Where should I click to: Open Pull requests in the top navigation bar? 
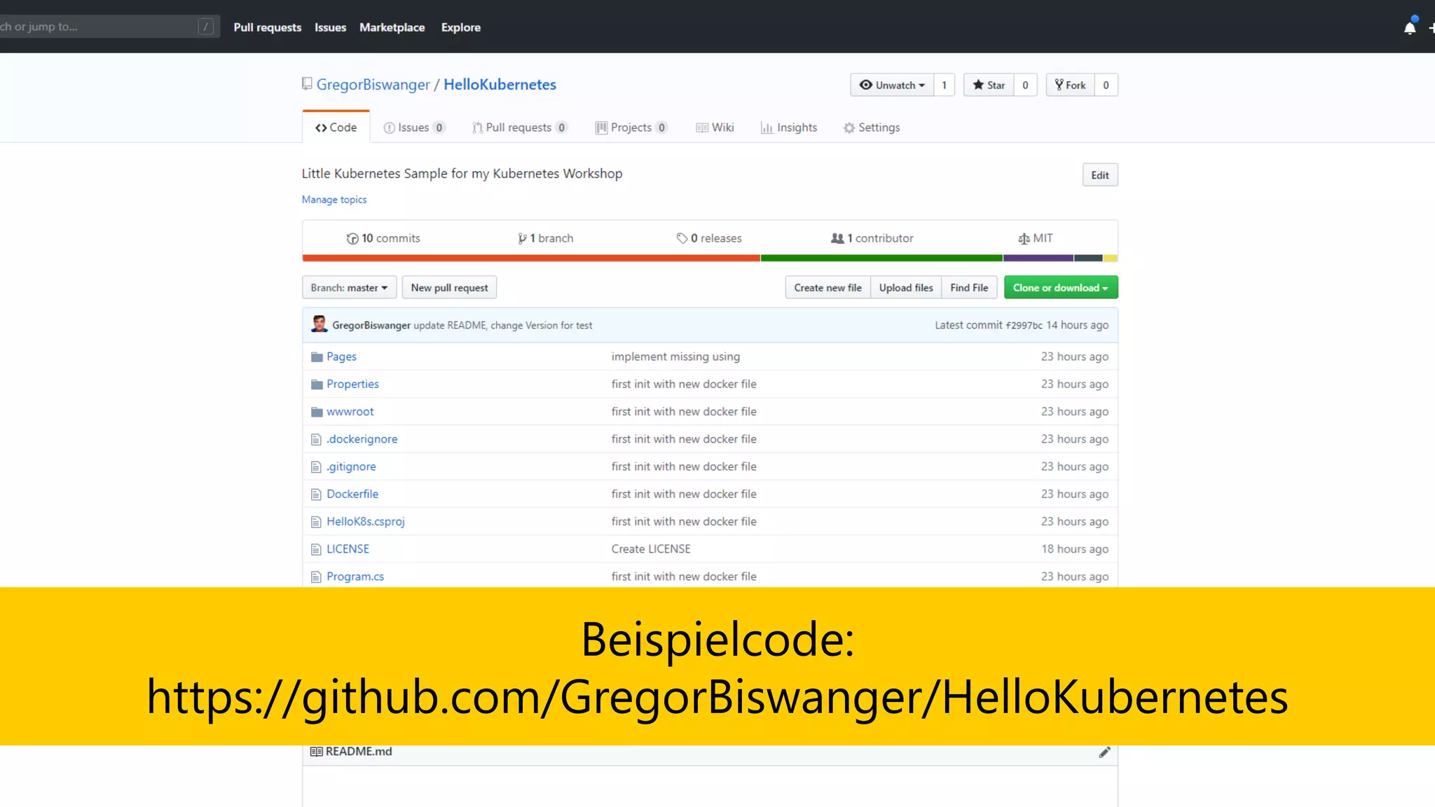click(x=267, y=27)
